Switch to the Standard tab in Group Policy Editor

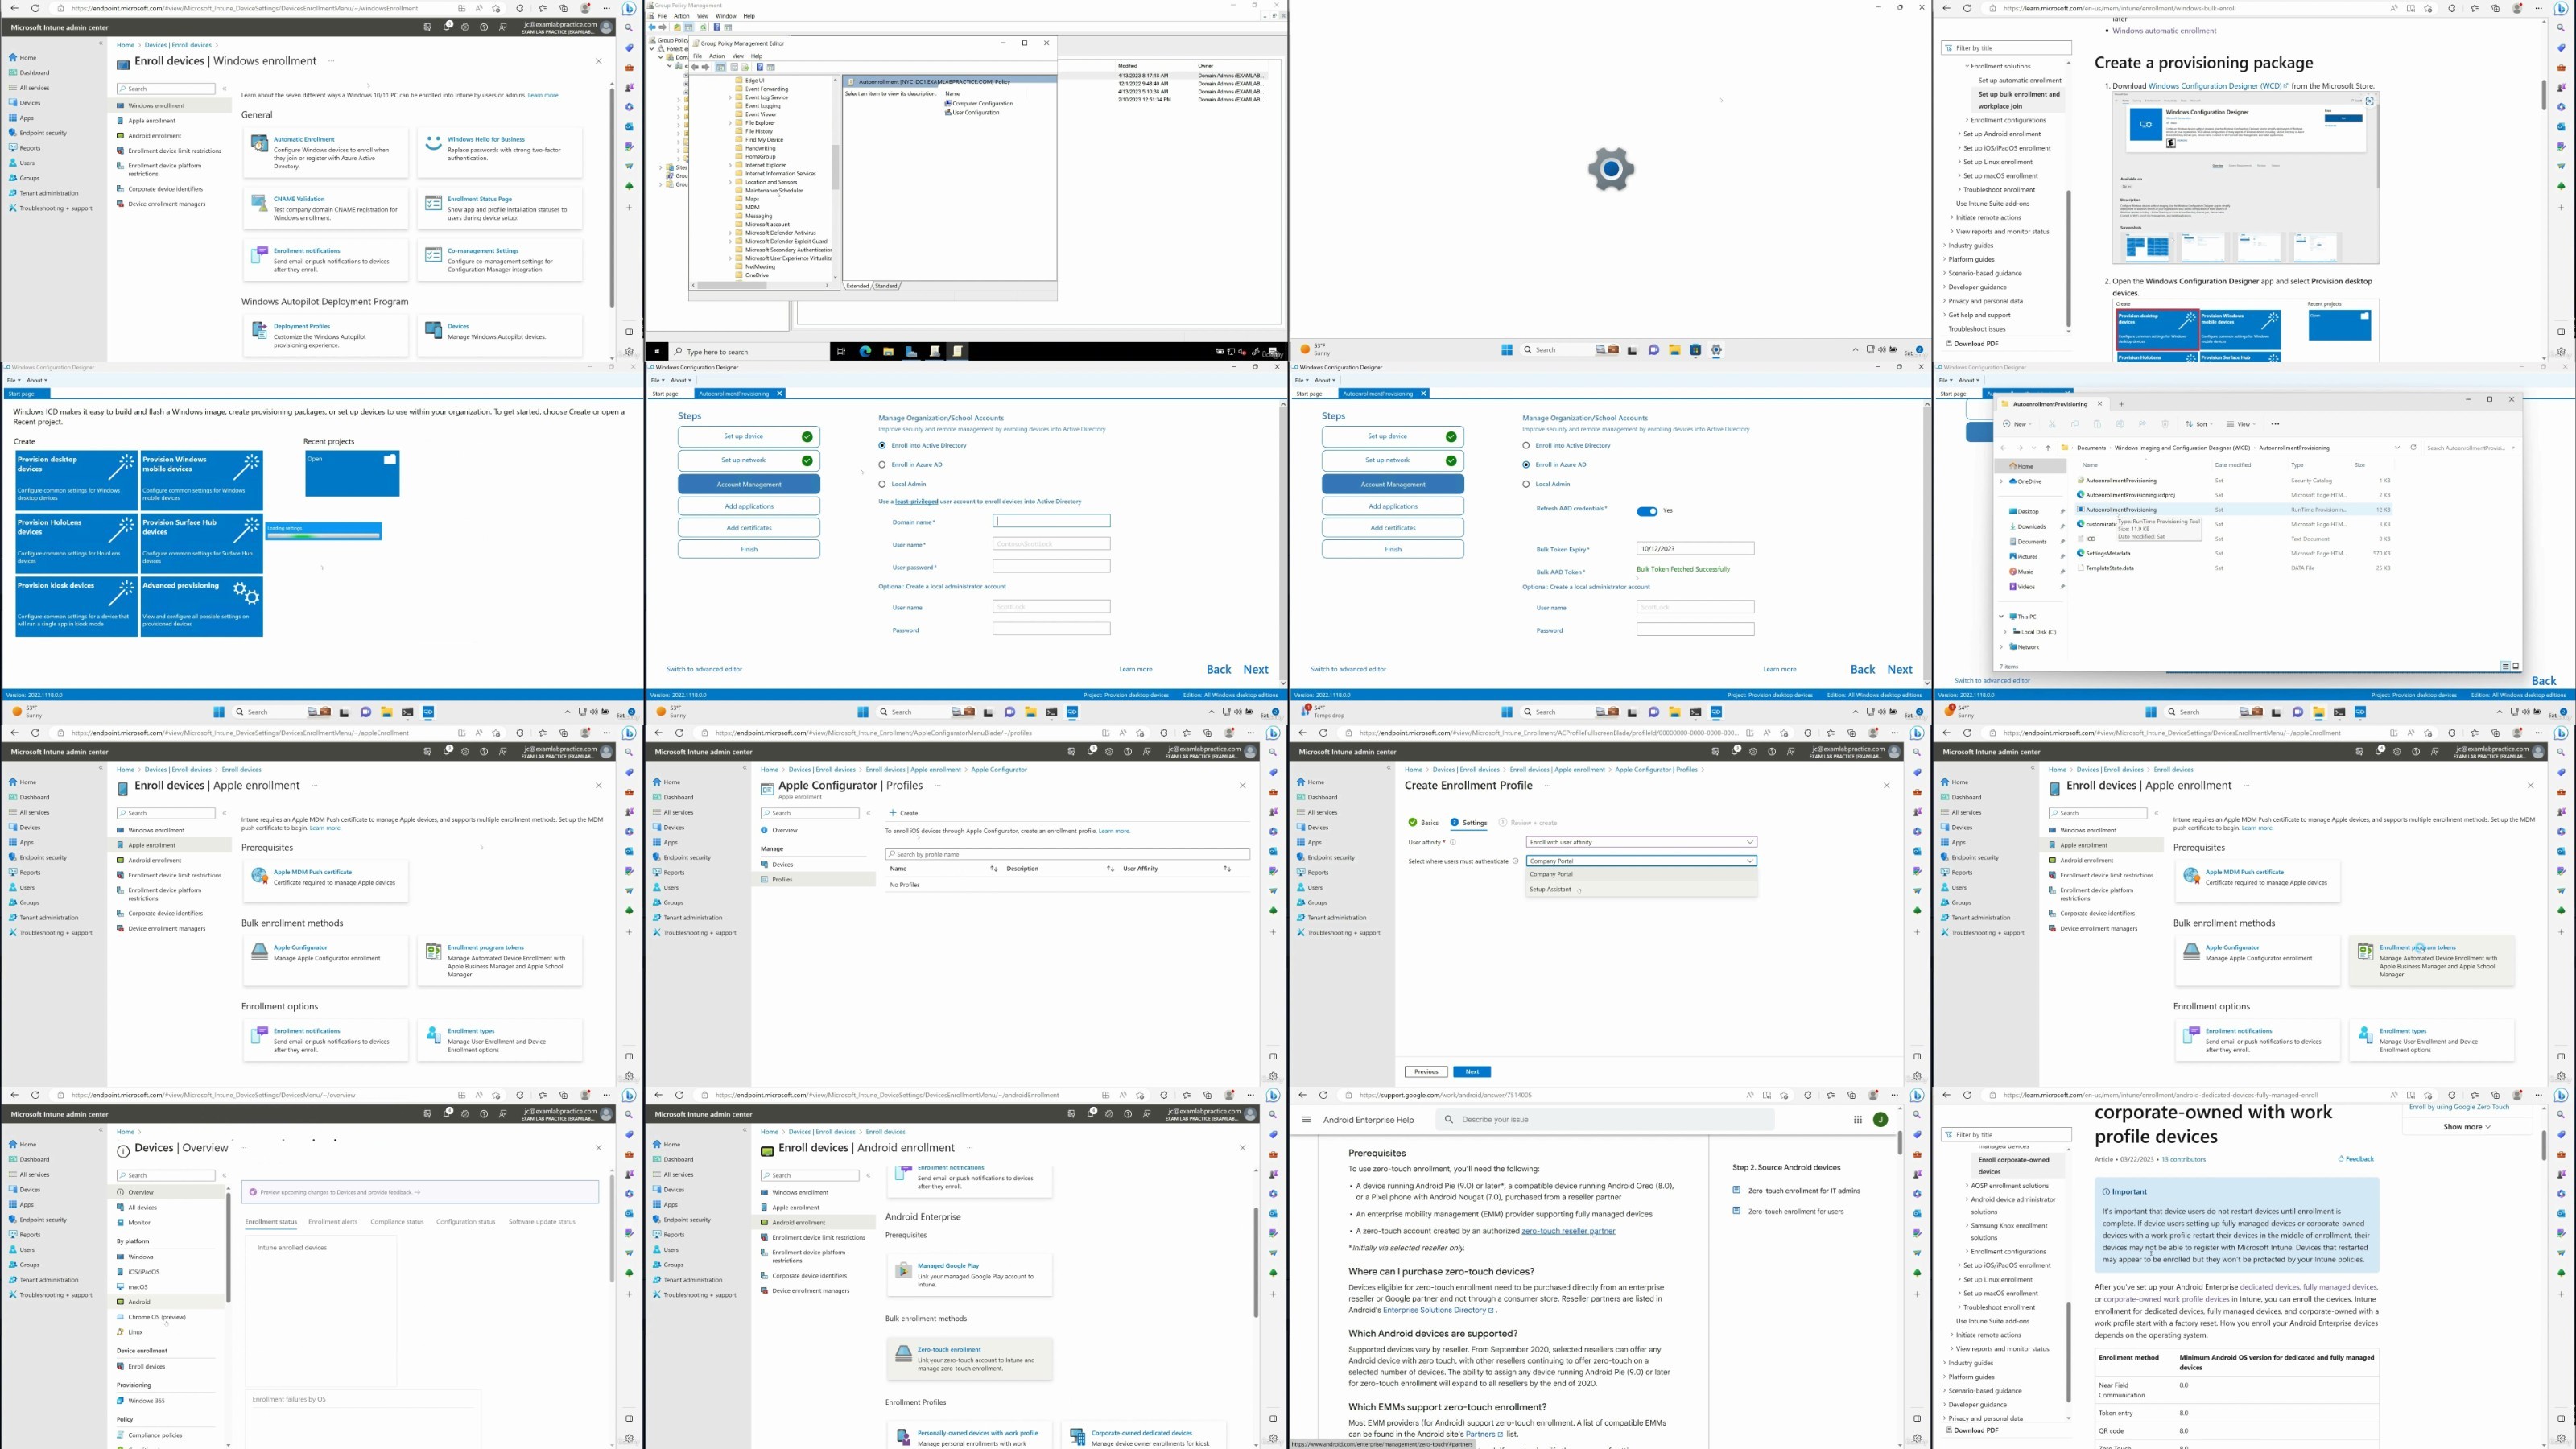pyautogui.click(x=887, y=285)
